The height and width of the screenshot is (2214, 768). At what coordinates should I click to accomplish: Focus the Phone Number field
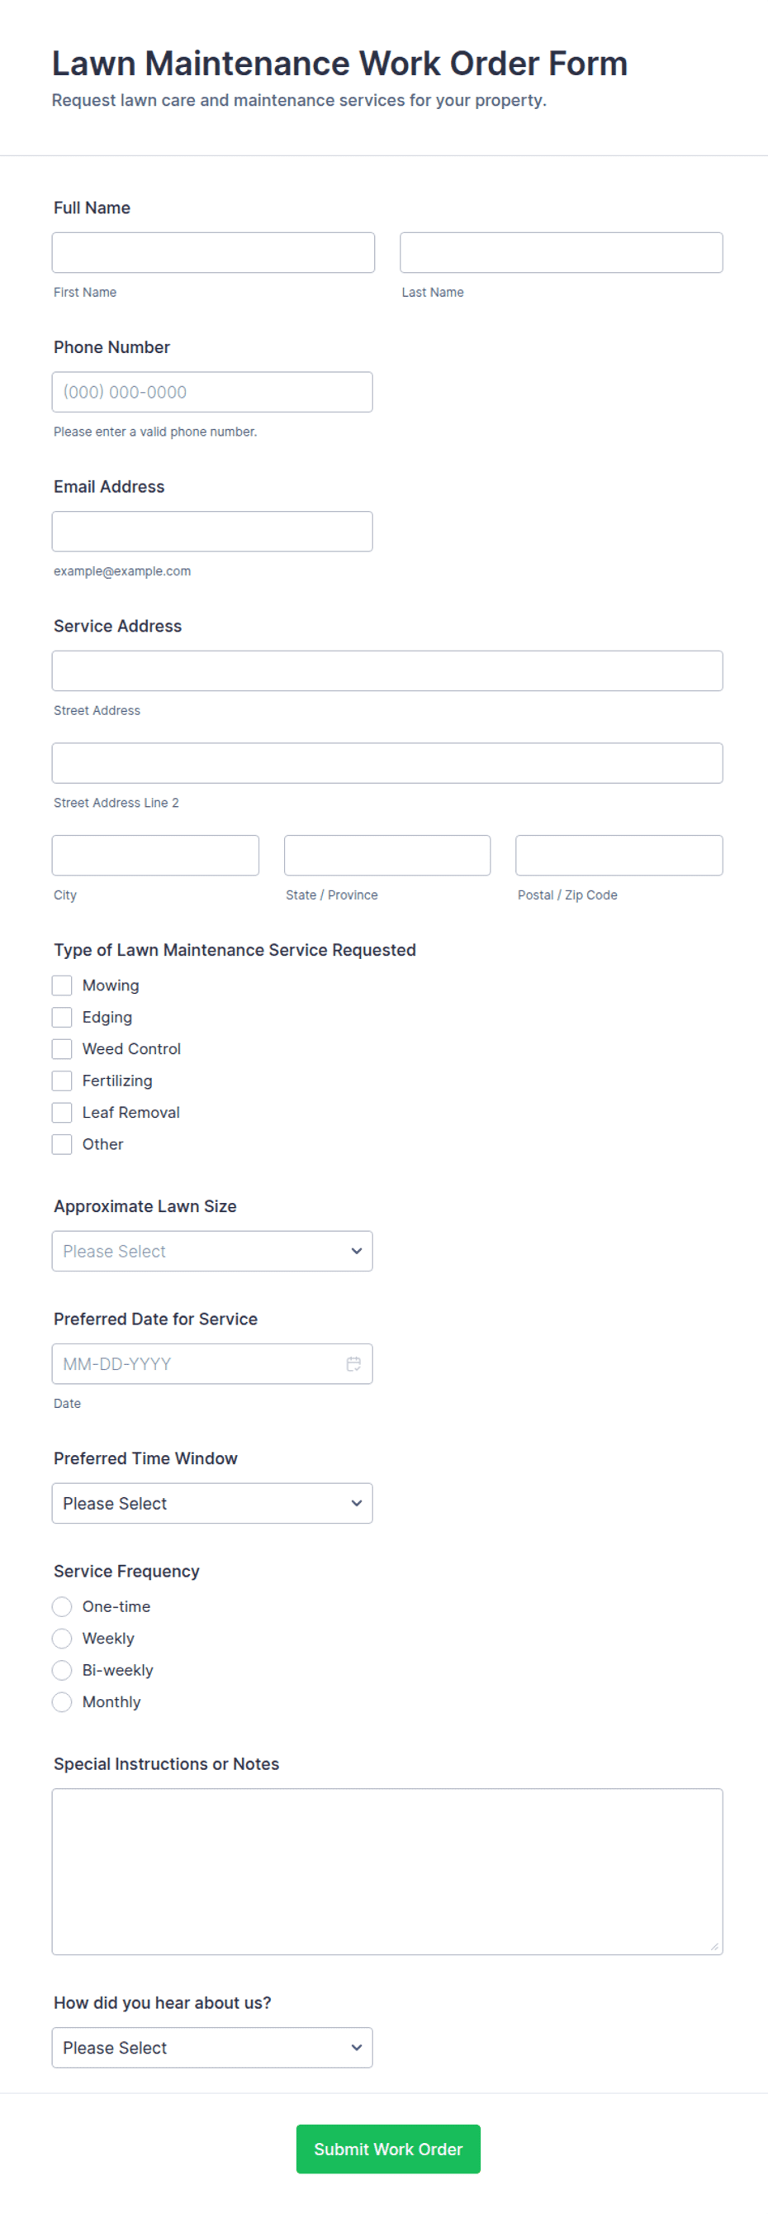[212, 392]
